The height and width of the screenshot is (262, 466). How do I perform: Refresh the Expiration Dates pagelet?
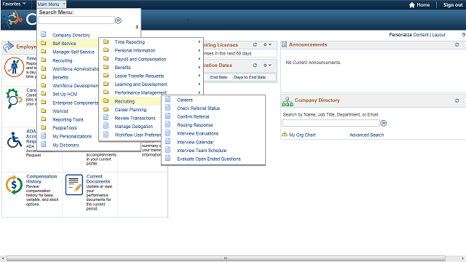(x=255, y=65)
